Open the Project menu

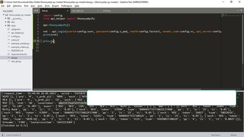pos(55,6)
